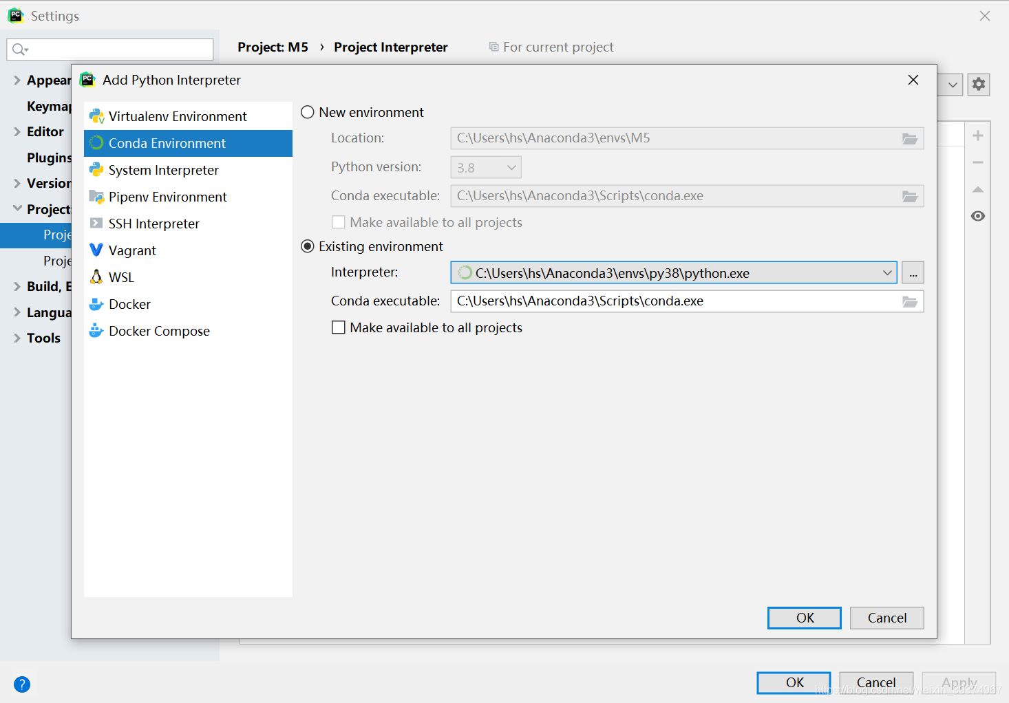The width and height of the screenshot is (1009, 703).
Task: Select Vagrant interpreter type
Action: click(188, 250)
